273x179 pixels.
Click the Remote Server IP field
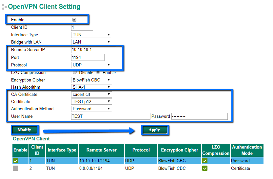pyautogui.click(x=93, y=50)
